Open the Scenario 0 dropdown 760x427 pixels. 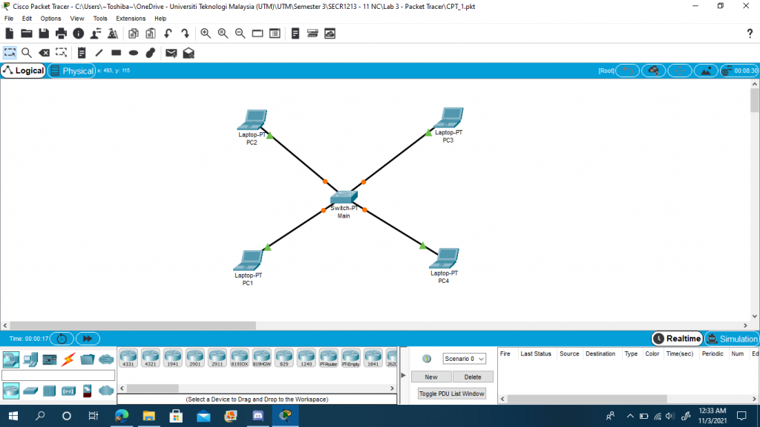point(464,359)
